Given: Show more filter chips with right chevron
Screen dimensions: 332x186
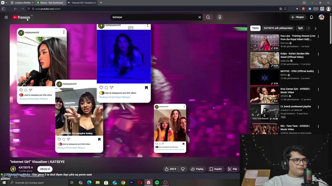Looking at the screenshot, I should pyautogui.click(x=315, y=28).
